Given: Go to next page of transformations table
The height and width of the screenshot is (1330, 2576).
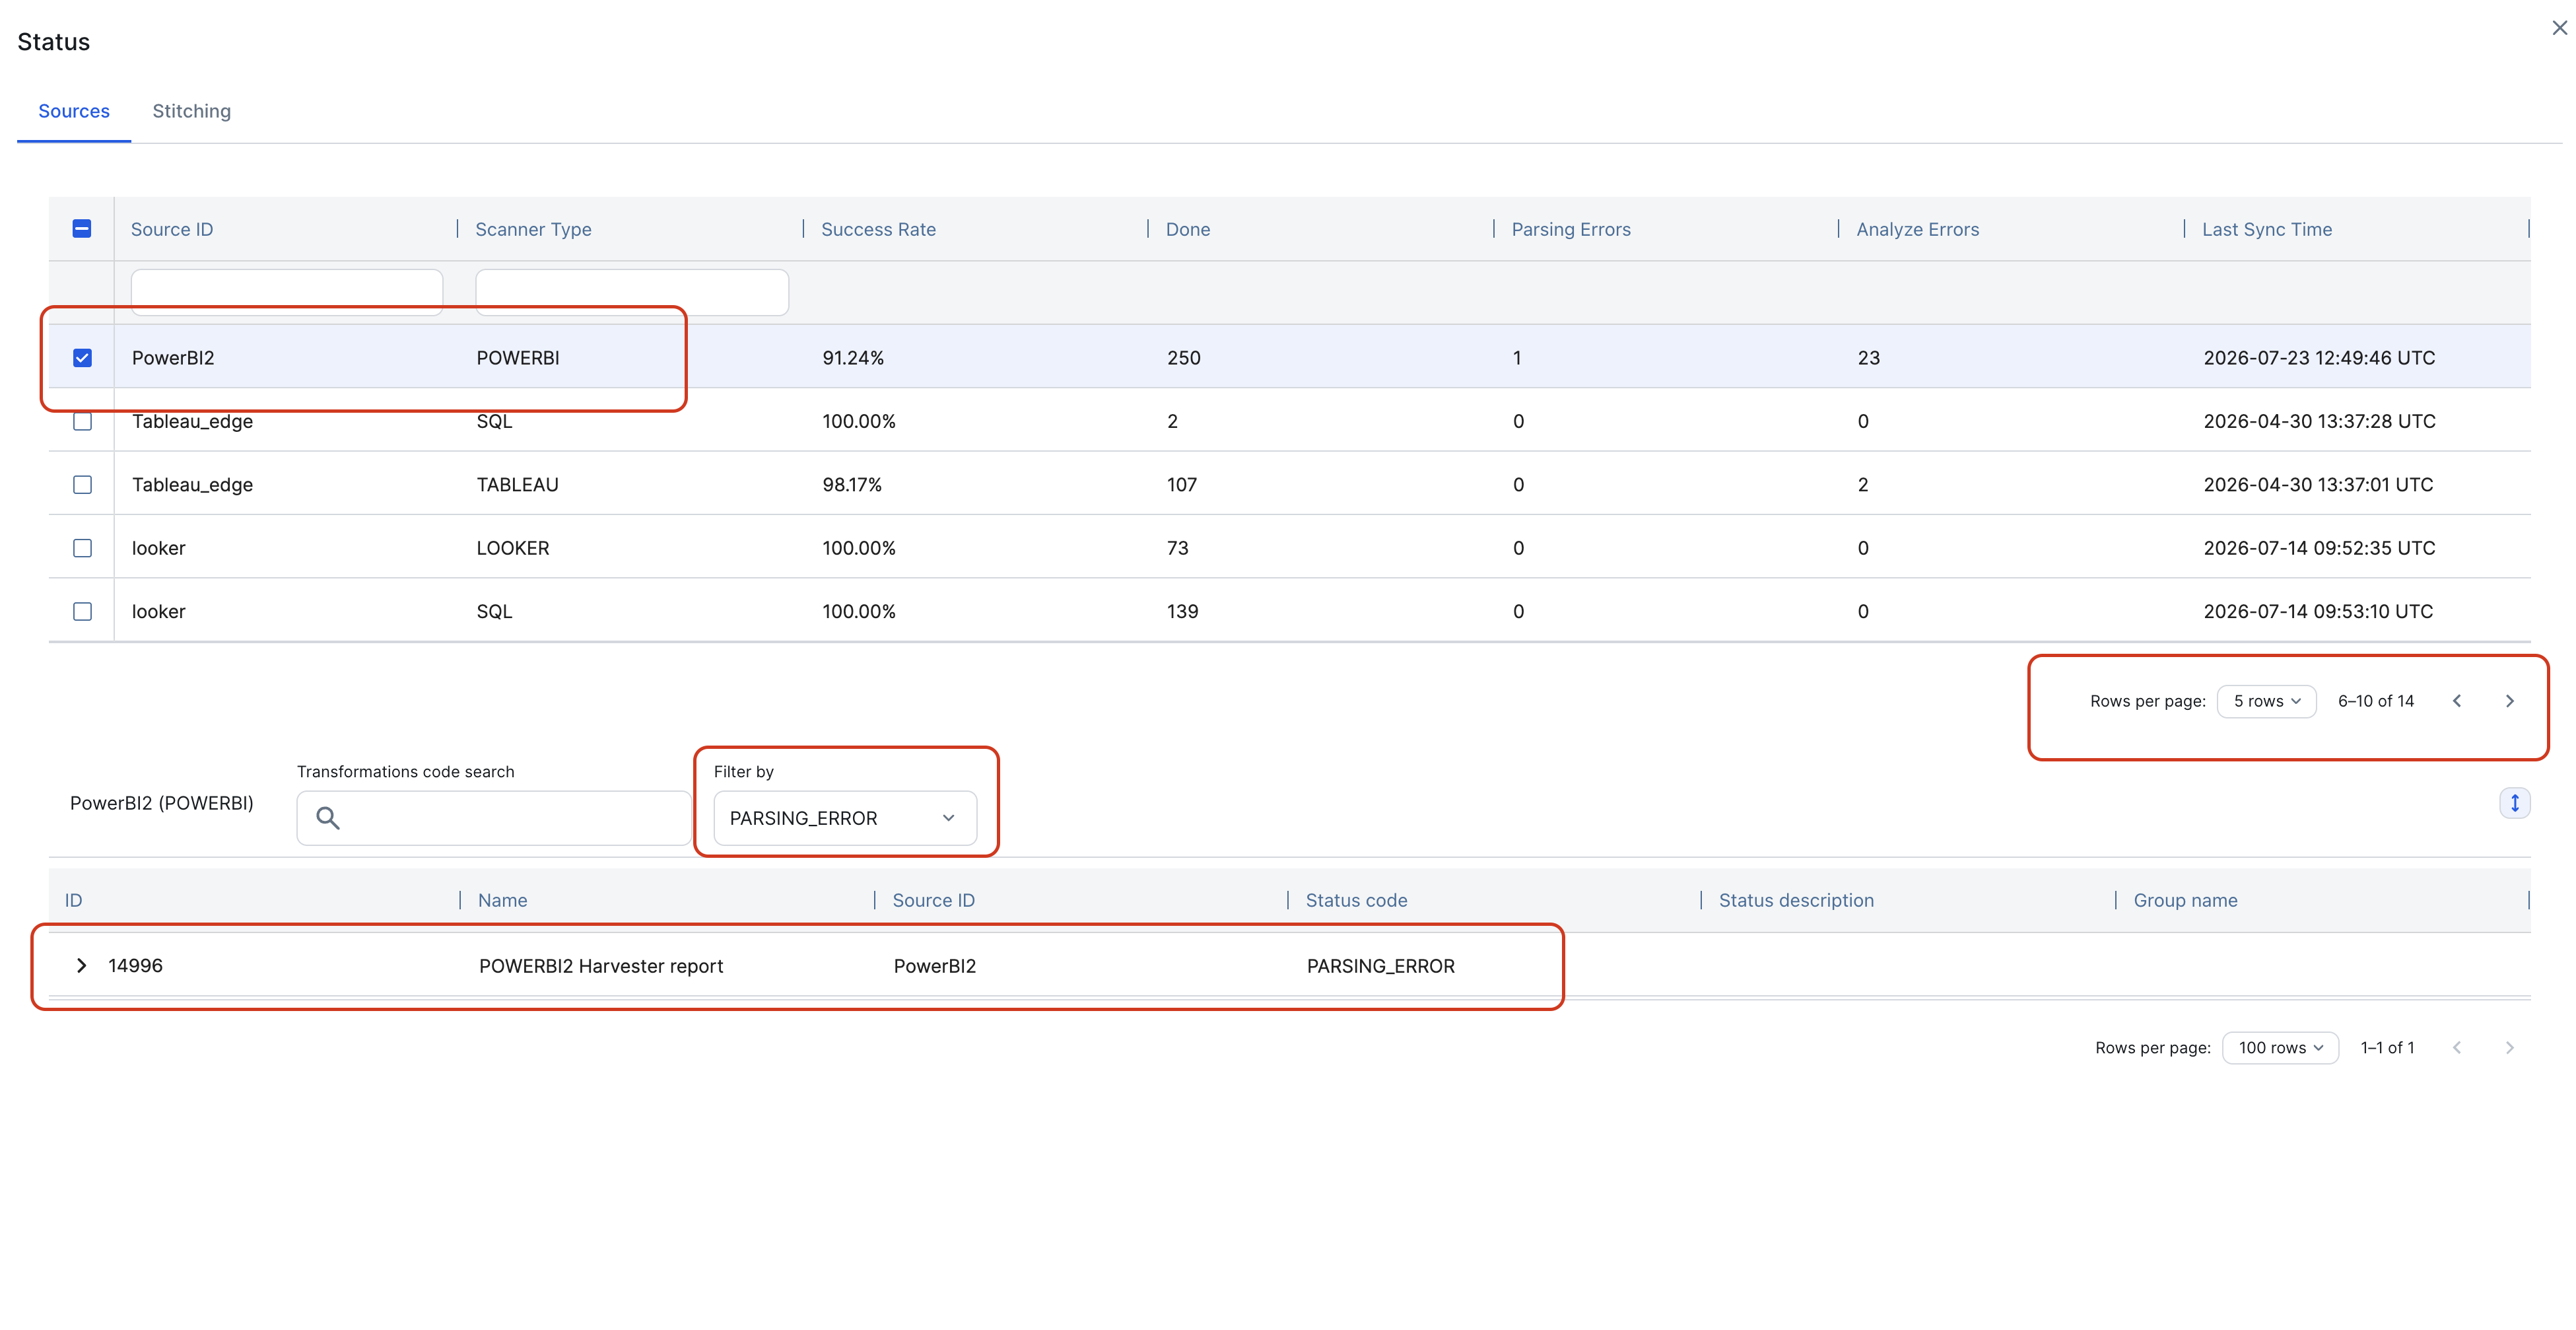Looking at the screenshot, I should tap(2509, 1048).
